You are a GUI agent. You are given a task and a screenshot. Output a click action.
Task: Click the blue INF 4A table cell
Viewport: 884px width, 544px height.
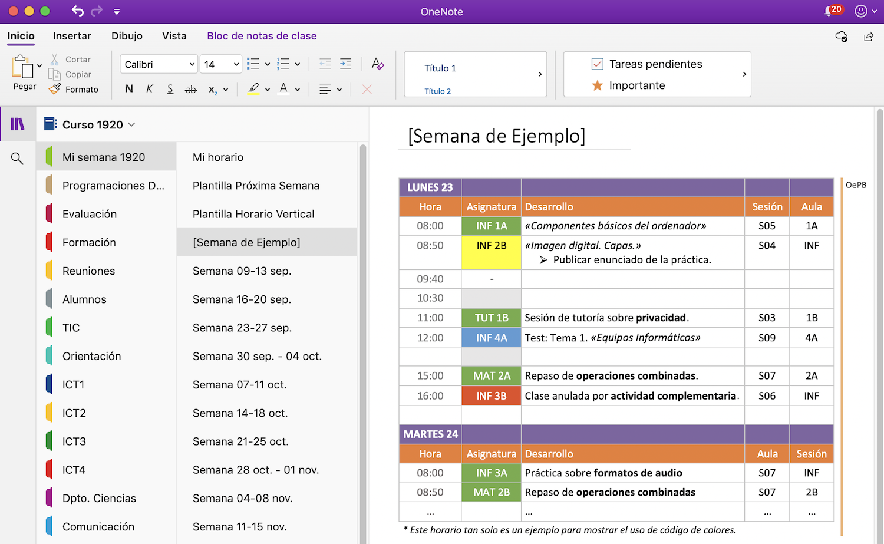492,338
